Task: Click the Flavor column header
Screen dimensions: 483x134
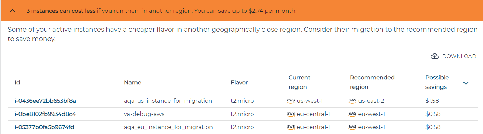Action: coord(239,82)
